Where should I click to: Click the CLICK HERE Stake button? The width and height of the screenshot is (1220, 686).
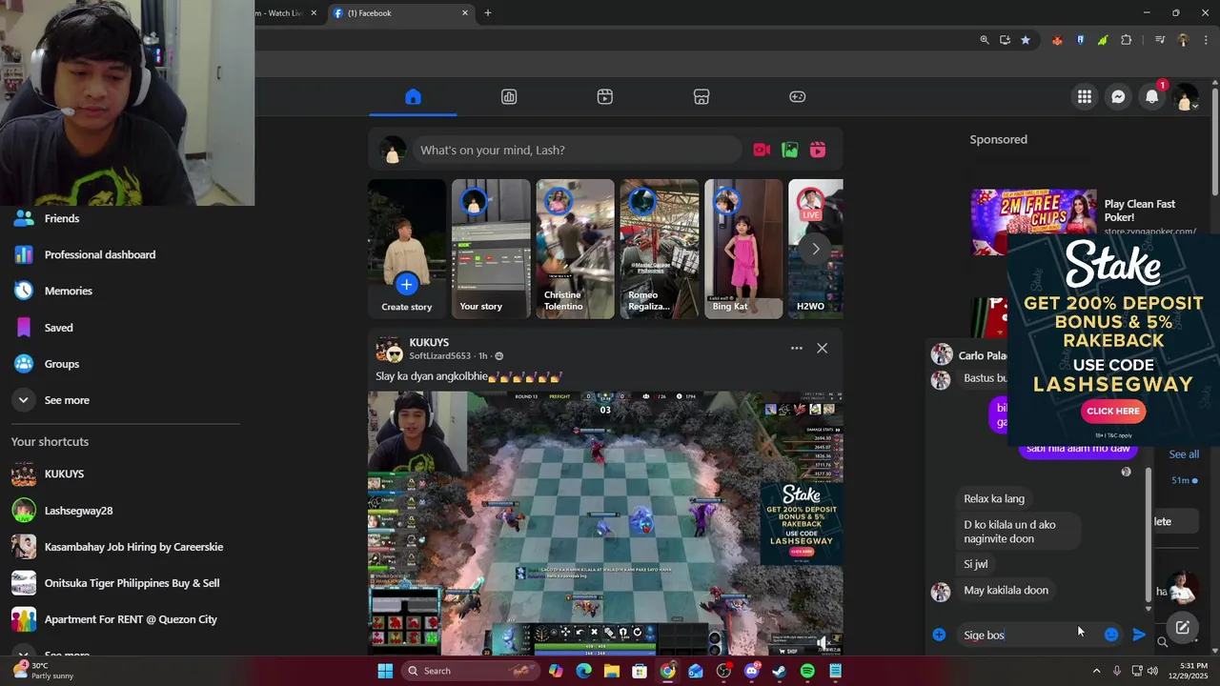pos(1113,411)
